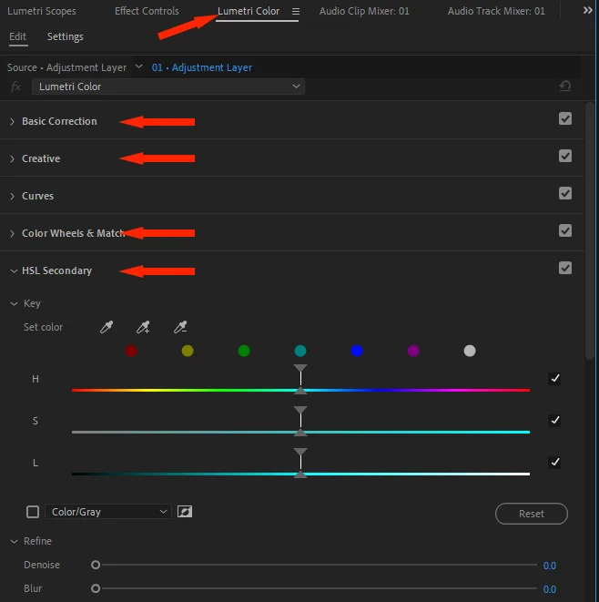Uncheck the L (luma) range checkbox
The height and width of the screenshot is (602, 599).
[x=555, y=463]
